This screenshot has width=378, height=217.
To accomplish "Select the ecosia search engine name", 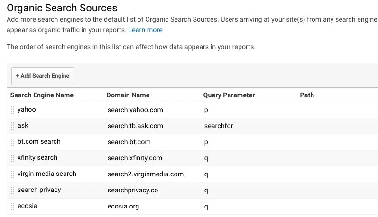I will coord(27,206).
